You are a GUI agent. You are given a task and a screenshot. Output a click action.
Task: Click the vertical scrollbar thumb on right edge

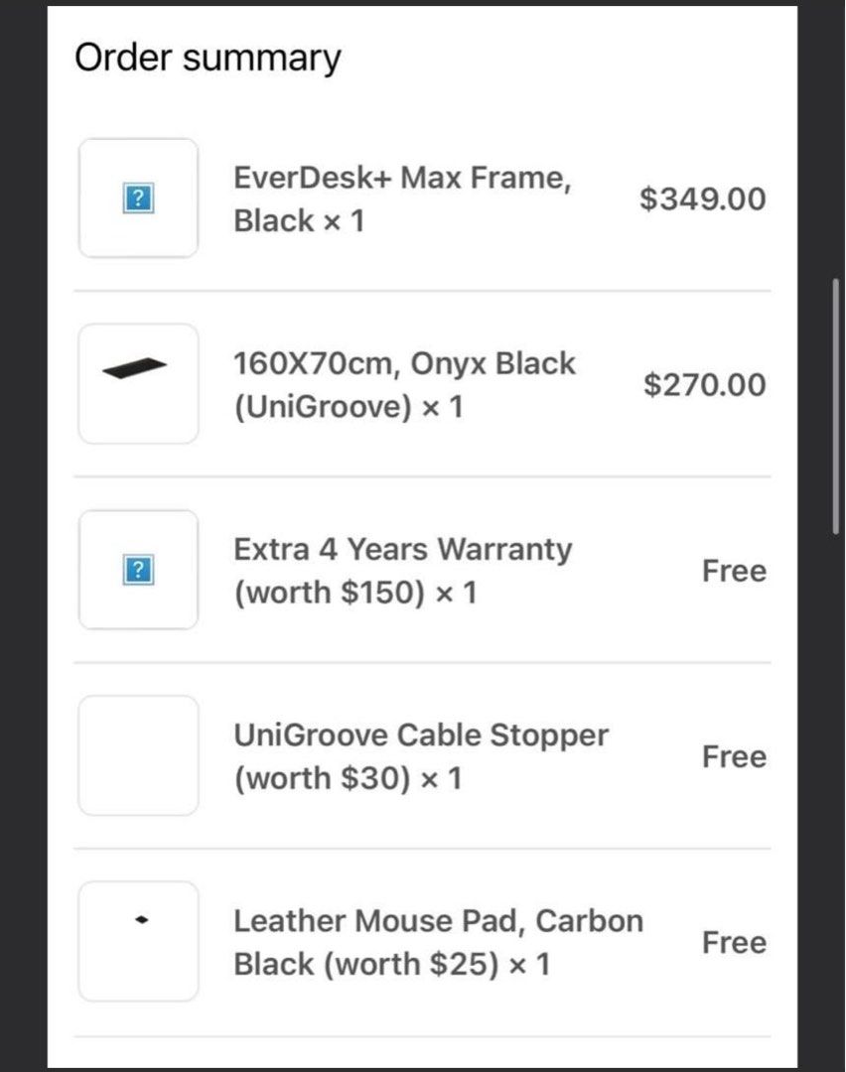click(837, 407)
